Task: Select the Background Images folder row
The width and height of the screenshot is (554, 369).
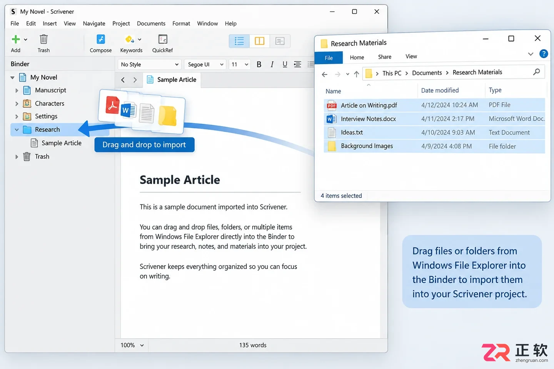Action: [434, 146]
